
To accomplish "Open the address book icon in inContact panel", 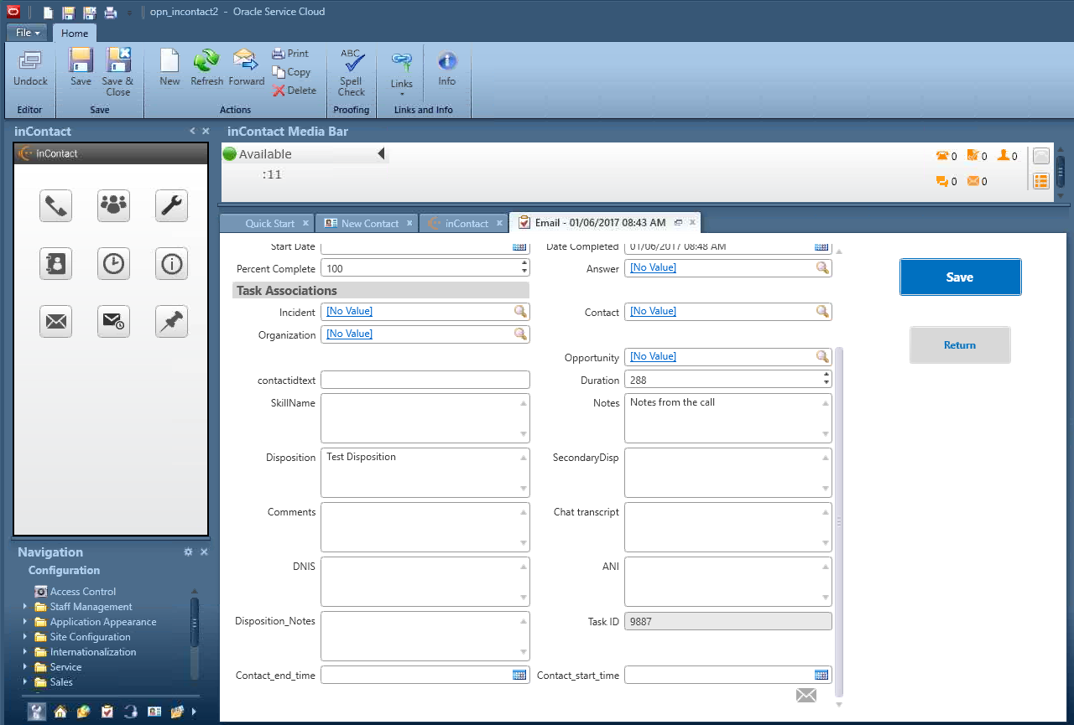I will click(55, 263).
